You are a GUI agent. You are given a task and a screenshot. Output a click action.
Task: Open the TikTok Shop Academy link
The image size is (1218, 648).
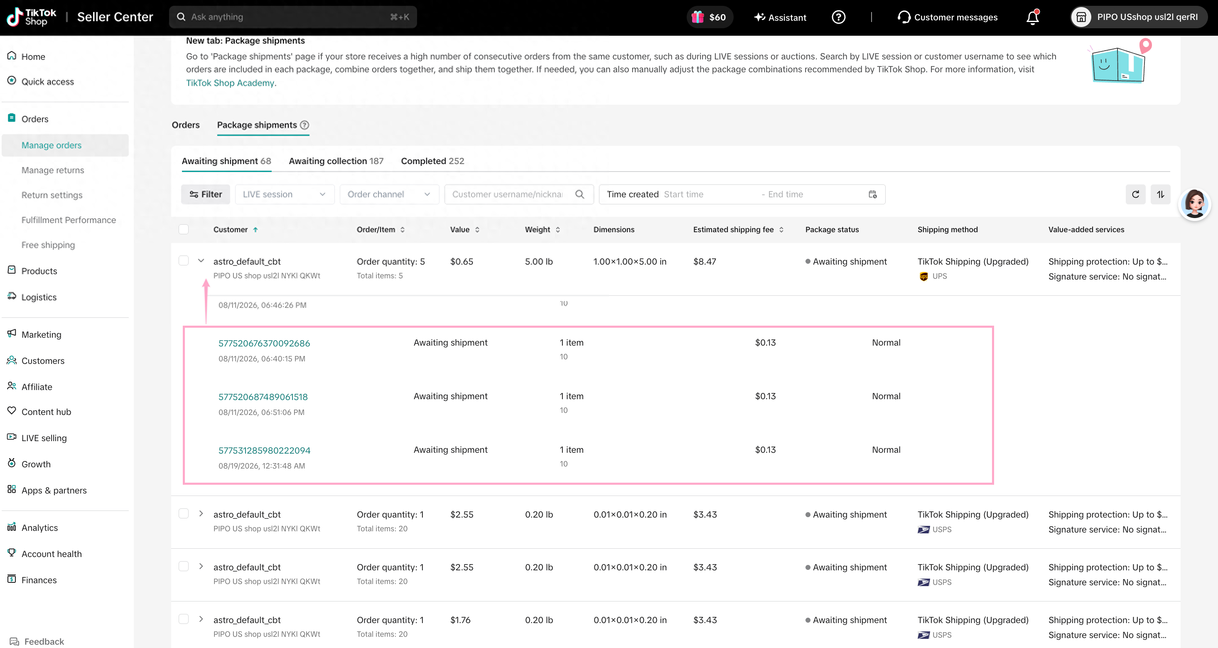(x=230, y=83)
